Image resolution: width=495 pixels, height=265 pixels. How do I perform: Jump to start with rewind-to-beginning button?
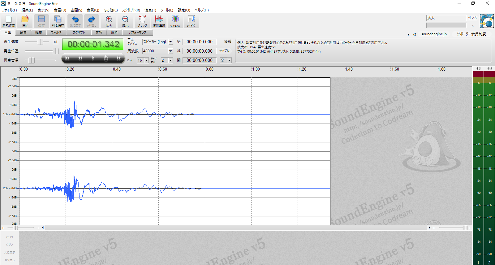67,58
